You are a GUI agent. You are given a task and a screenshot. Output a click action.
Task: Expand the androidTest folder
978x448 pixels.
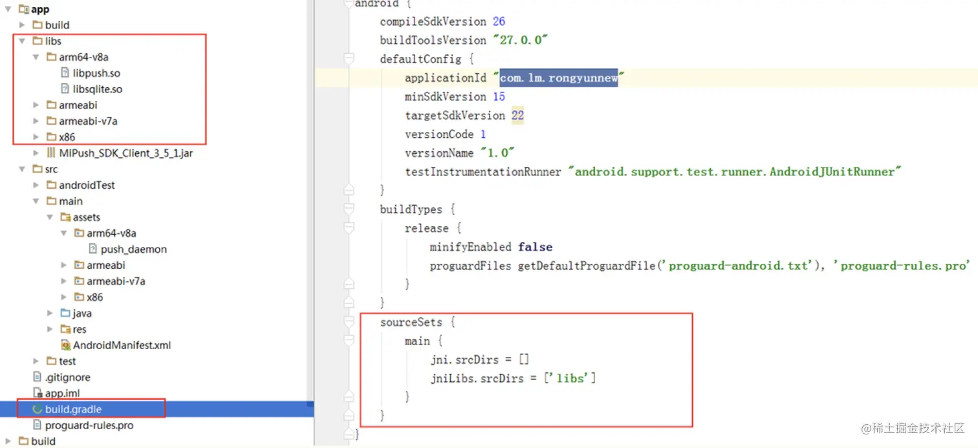36,185
